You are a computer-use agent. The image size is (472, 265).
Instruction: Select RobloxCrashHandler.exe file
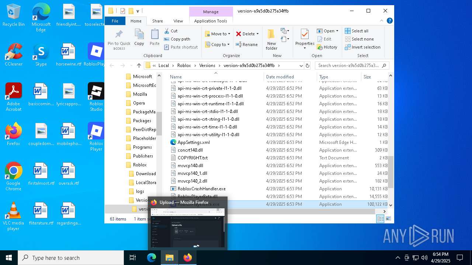point(201,189)
